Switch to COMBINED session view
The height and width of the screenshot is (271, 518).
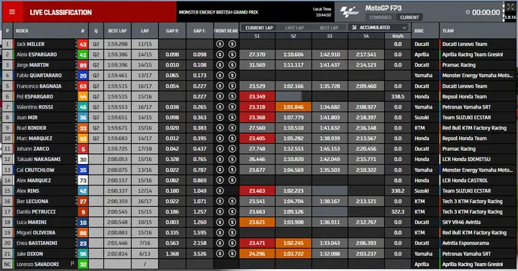381,17
